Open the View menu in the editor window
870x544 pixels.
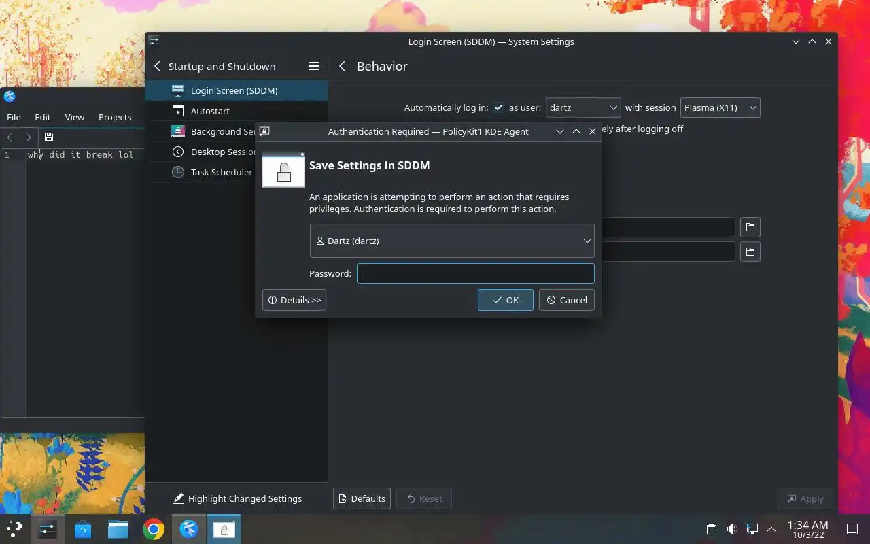pos(75,117)
